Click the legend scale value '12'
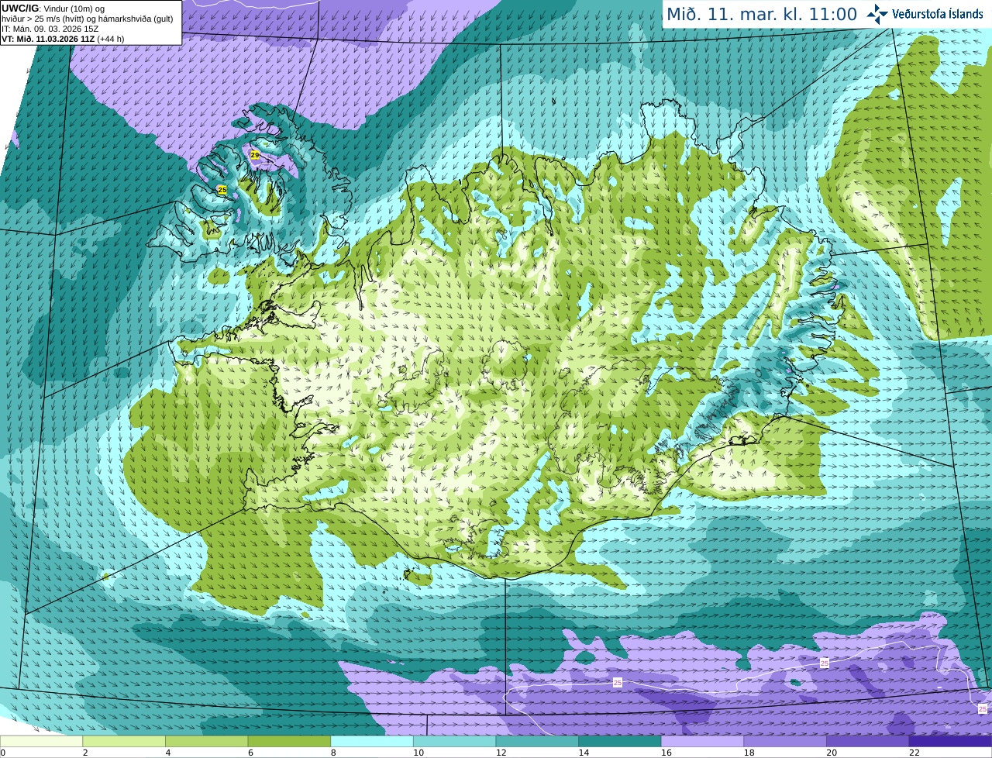 pos(501,753)
